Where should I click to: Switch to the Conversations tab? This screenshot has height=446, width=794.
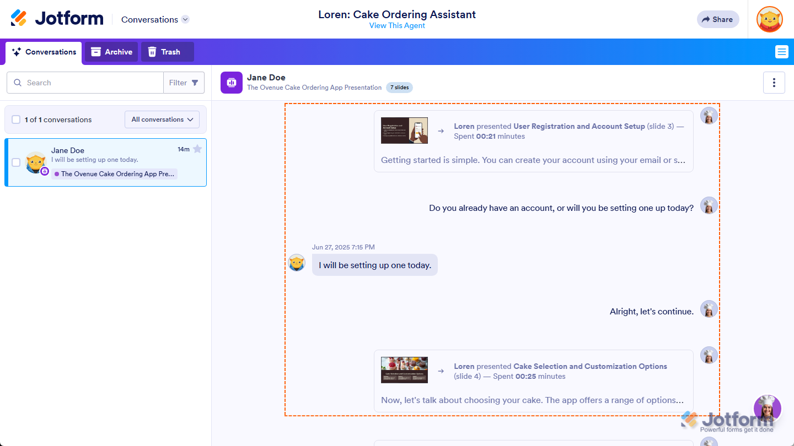click(44, 52)
